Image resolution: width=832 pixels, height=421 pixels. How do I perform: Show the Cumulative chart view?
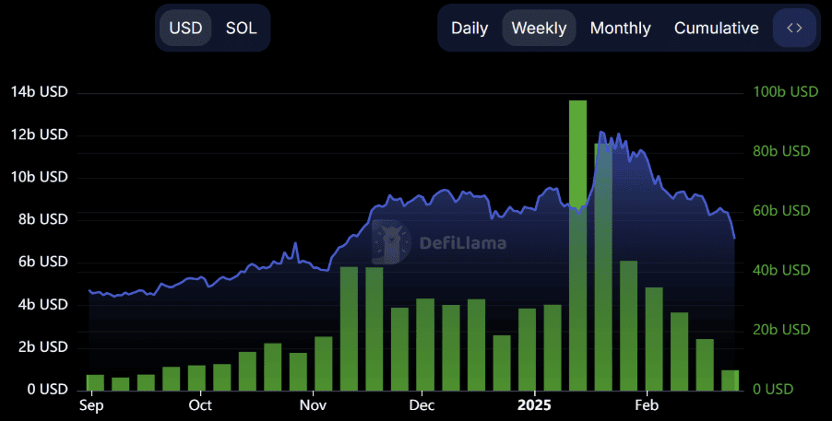716,28
